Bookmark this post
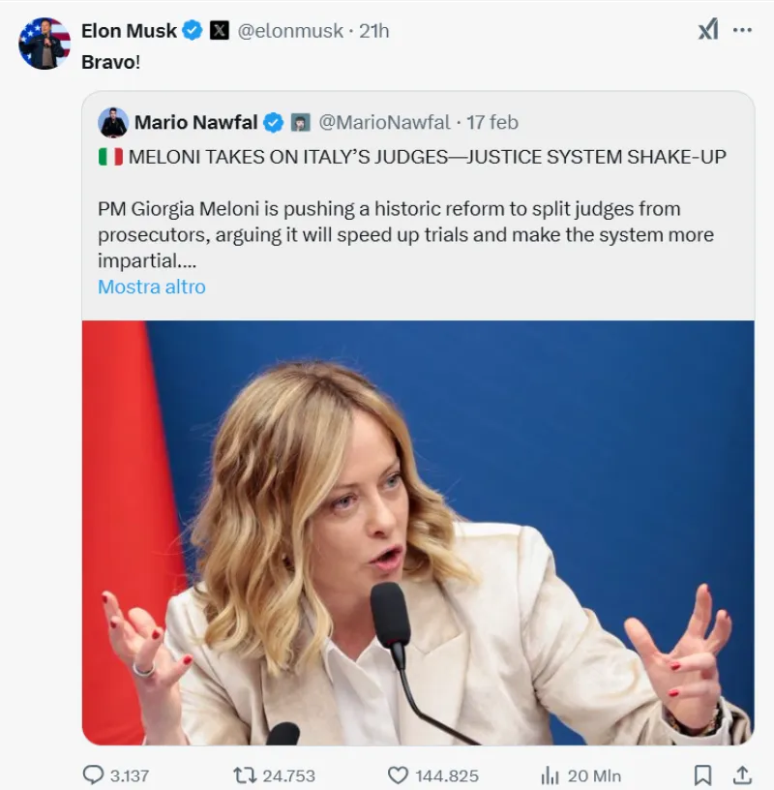Image resolution: width=774 pixels, height=790 pixels. (x=703, y=775)
